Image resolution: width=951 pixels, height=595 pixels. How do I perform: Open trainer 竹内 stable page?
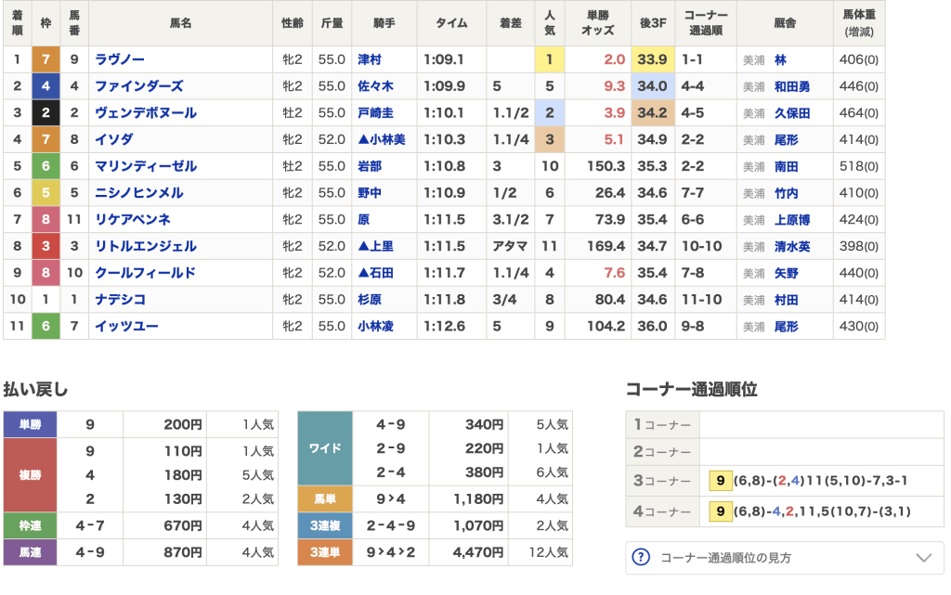pos(786,193)
